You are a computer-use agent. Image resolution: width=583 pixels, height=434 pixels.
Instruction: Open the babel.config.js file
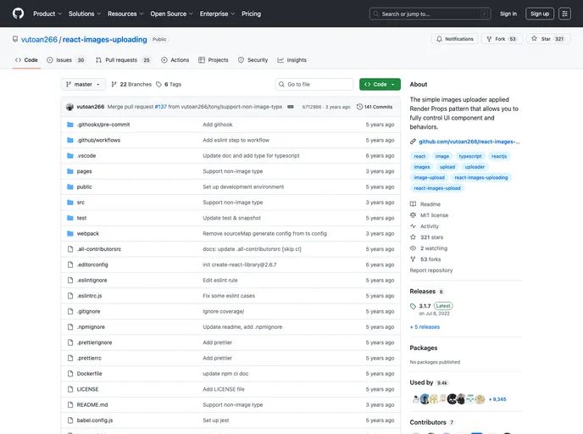tap(95, 420)
